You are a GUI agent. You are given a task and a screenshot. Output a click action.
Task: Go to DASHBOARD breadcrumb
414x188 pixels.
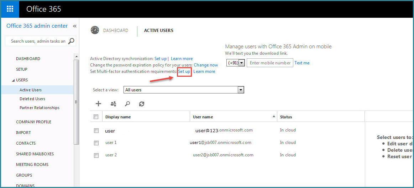pyautogui.click(x=116, y=30)
